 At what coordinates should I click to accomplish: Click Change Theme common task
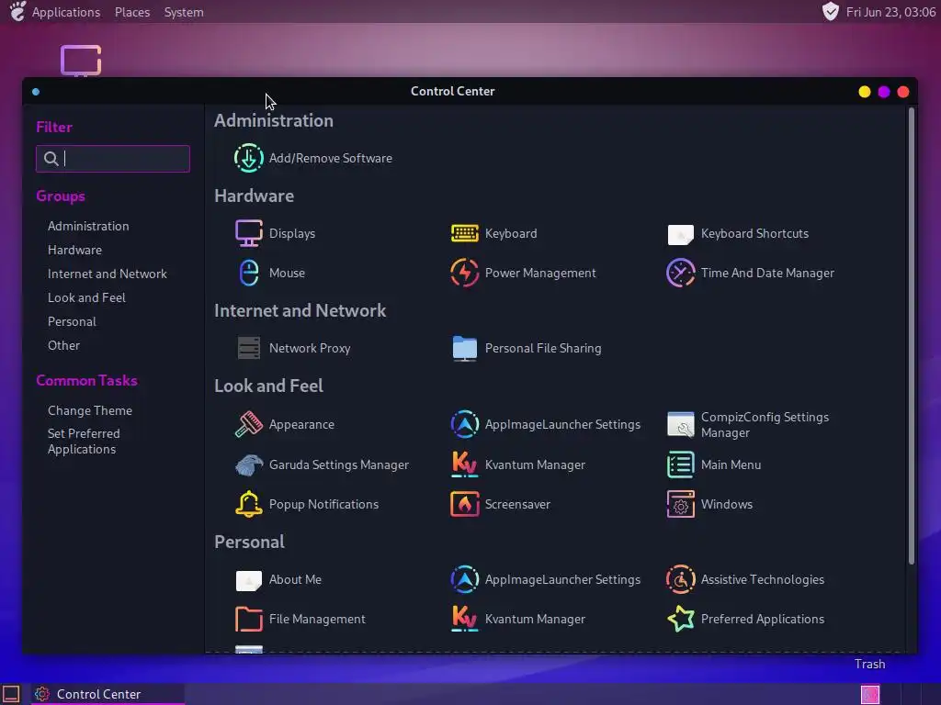[x=90, y=410]
